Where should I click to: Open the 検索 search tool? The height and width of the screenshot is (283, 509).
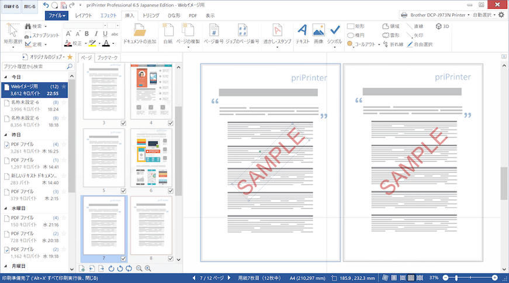tap(36, 26)
